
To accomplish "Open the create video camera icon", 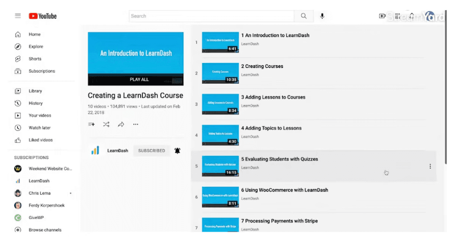I will click(x=382, y=16).
